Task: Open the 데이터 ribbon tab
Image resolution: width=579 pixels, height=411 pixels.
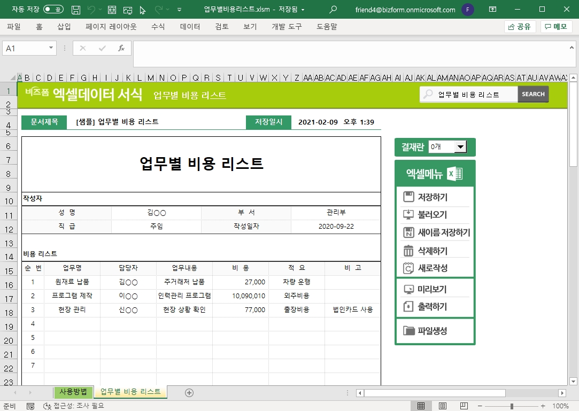Action: click(190, 26)
